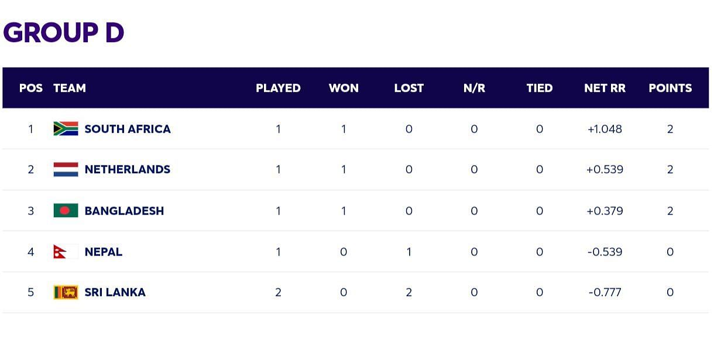Click the PLAYED column header
The height and width of the screenshot is (337, 714).
[x=278, y=88]
